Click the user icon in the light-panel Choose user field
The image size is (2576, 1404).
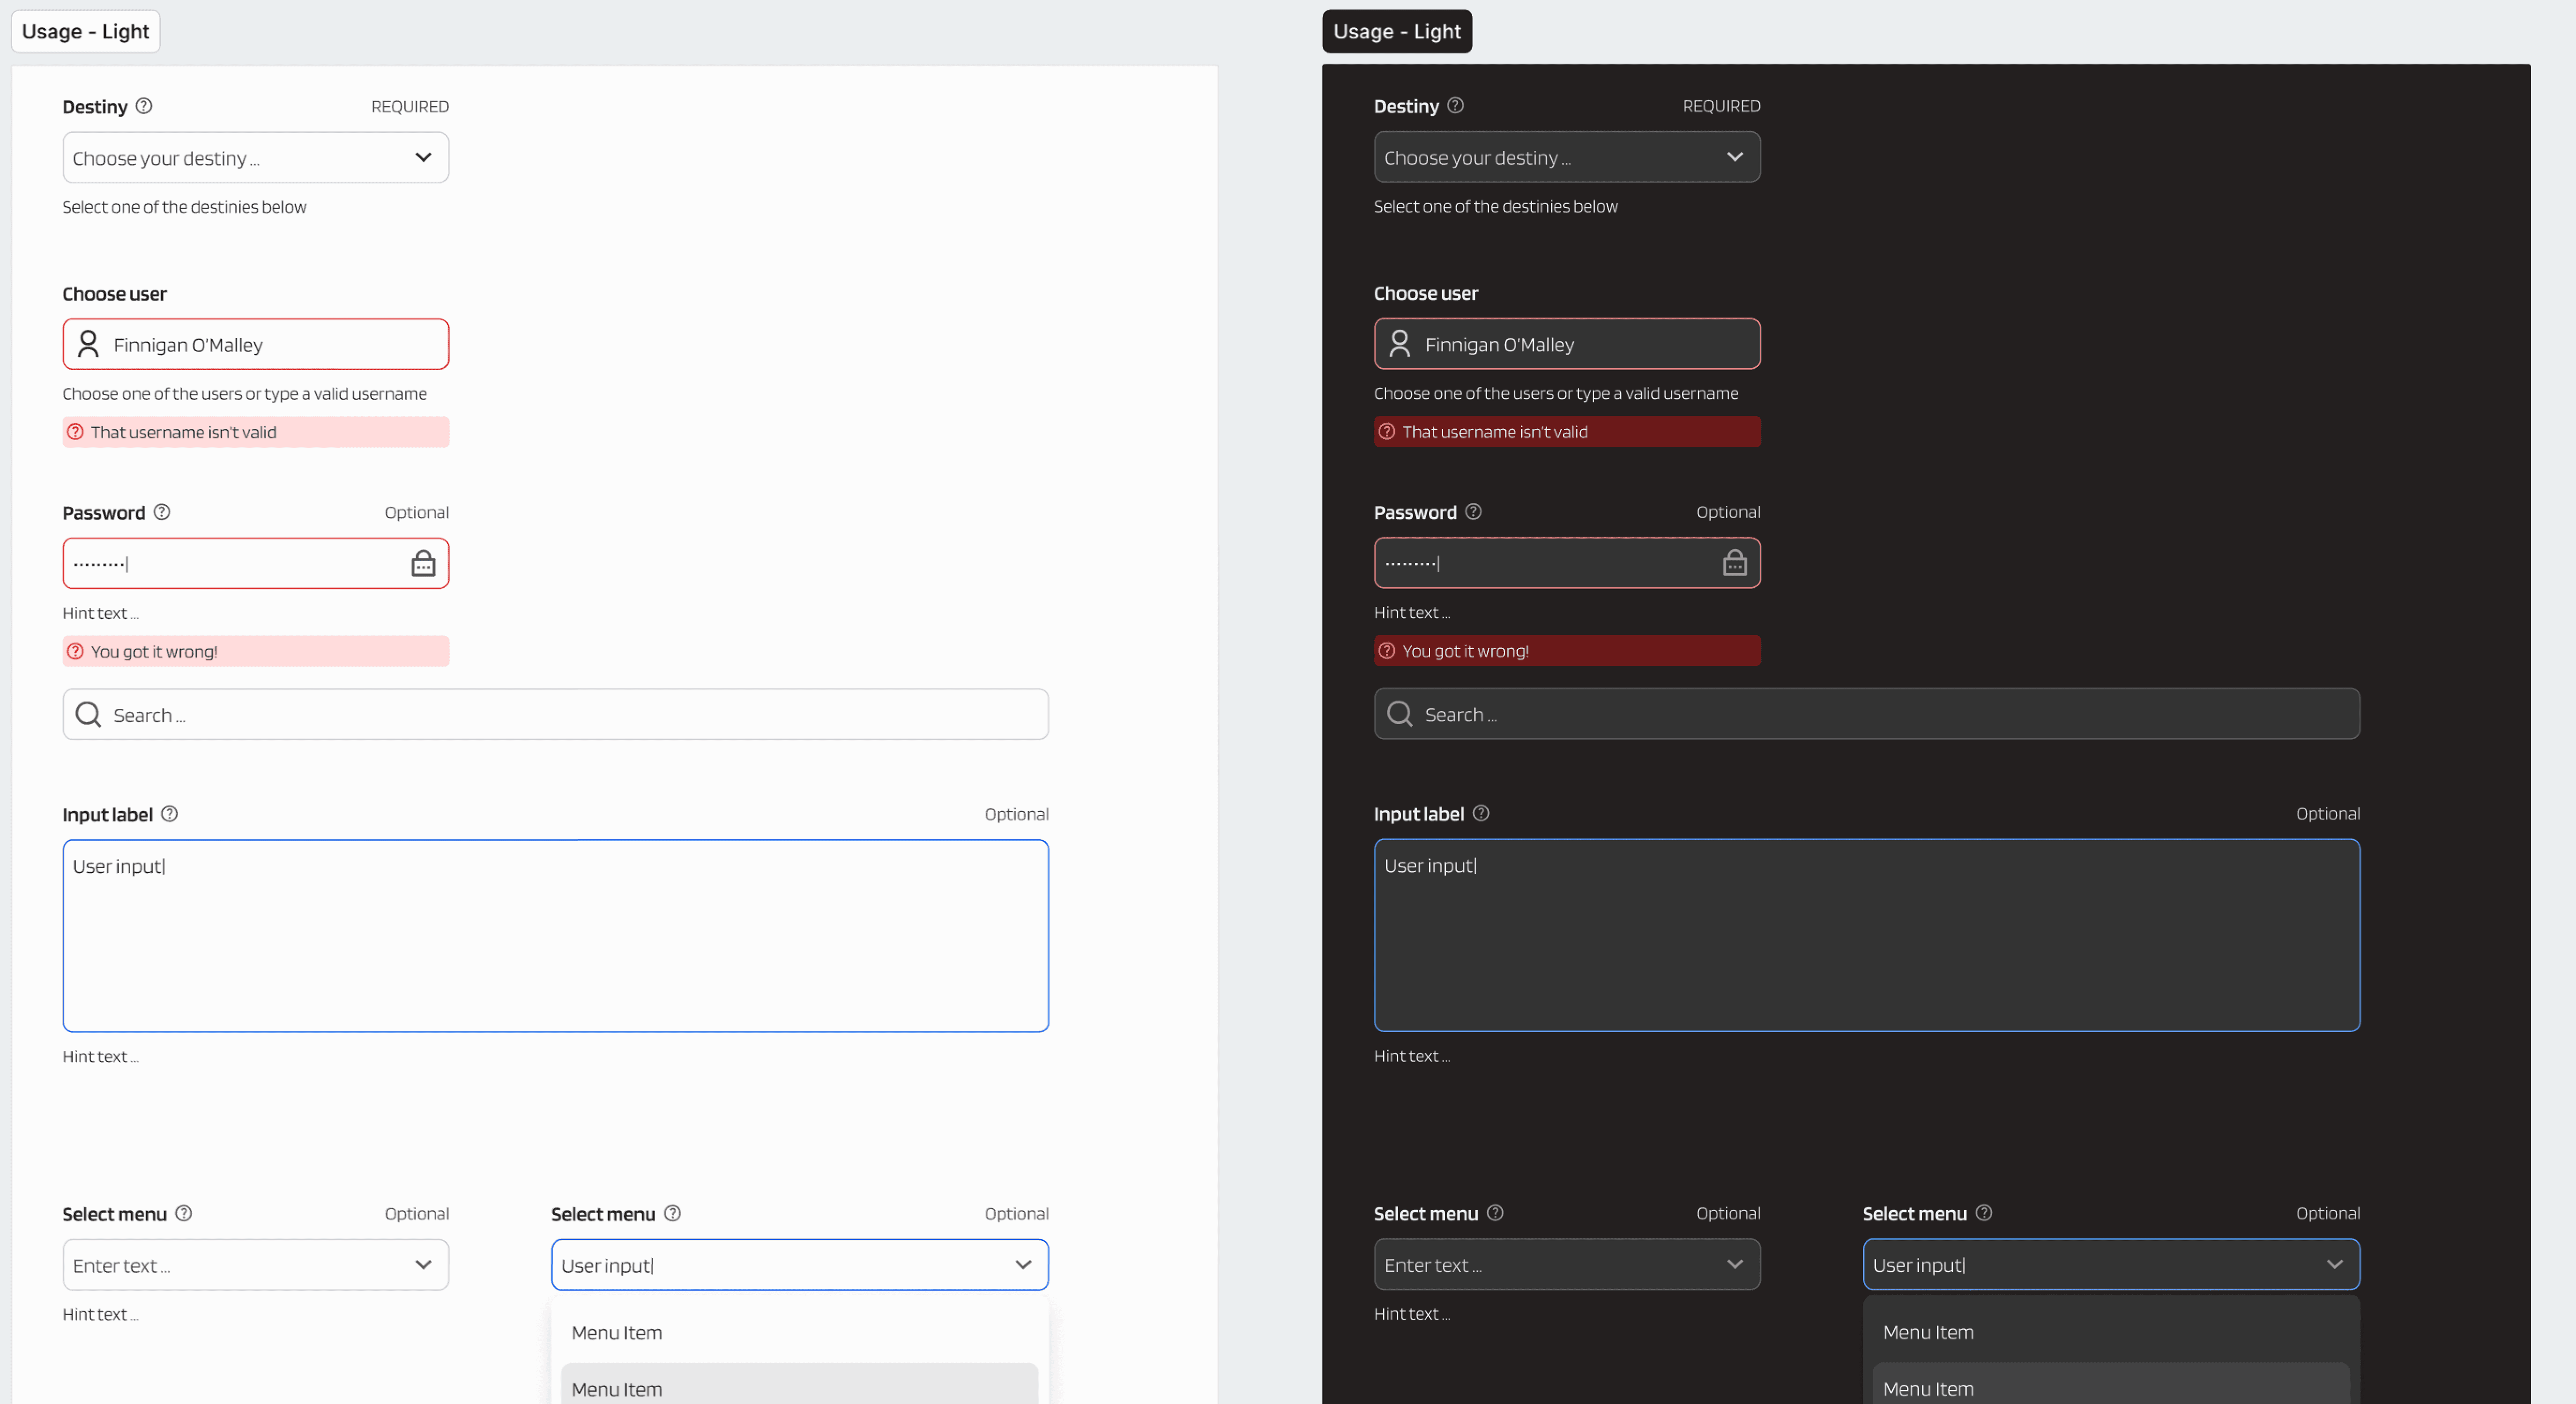coord(88,344)
